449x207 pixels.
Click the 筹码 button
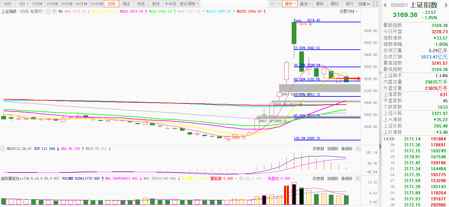click(x=320, y=4)
